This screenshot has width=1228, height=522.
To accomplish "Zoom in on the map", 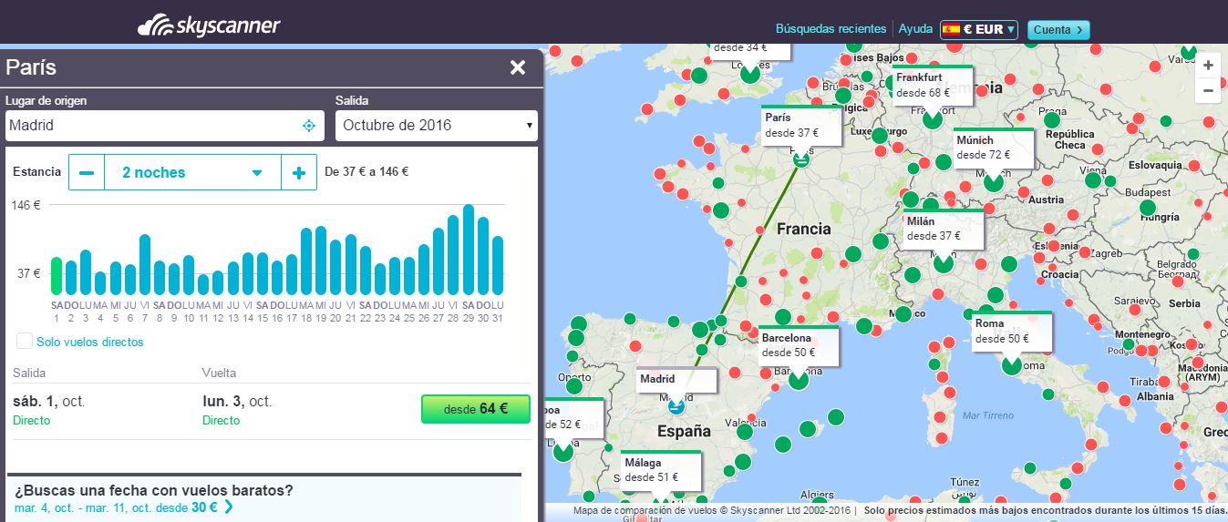I will 1208,66.
